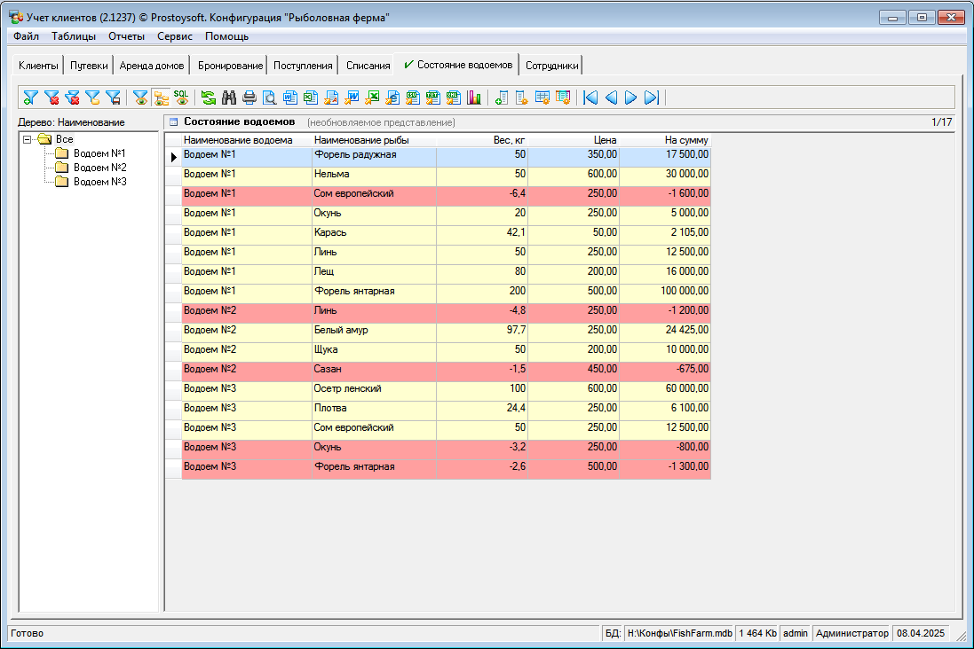
Task: Open print preview with magnifier page icon
Action: click(269, 98)
